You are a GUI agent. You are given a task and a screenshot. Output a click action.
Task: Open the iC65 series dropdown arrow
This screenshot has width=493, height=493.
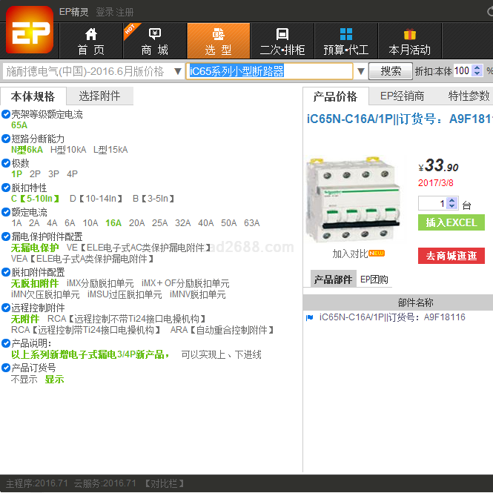[x=361, y=71]
